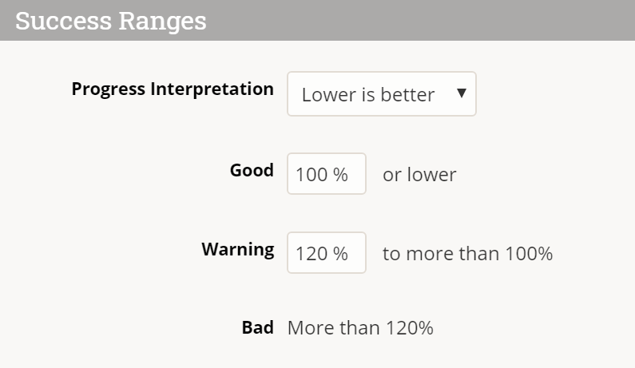The image size is (635, 368).
Task: Click the bold Warning label
Action: 237,248
